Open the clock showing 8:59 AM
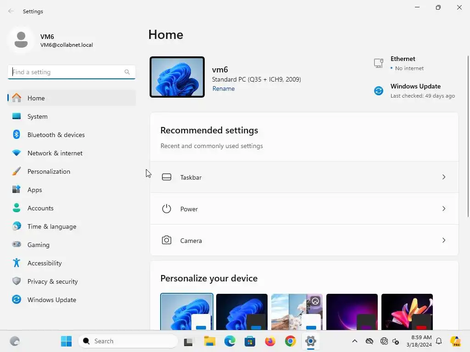Image resolution: width=470 pixels, height=352 pixels. pyautogui.click(x=419, y=341)
